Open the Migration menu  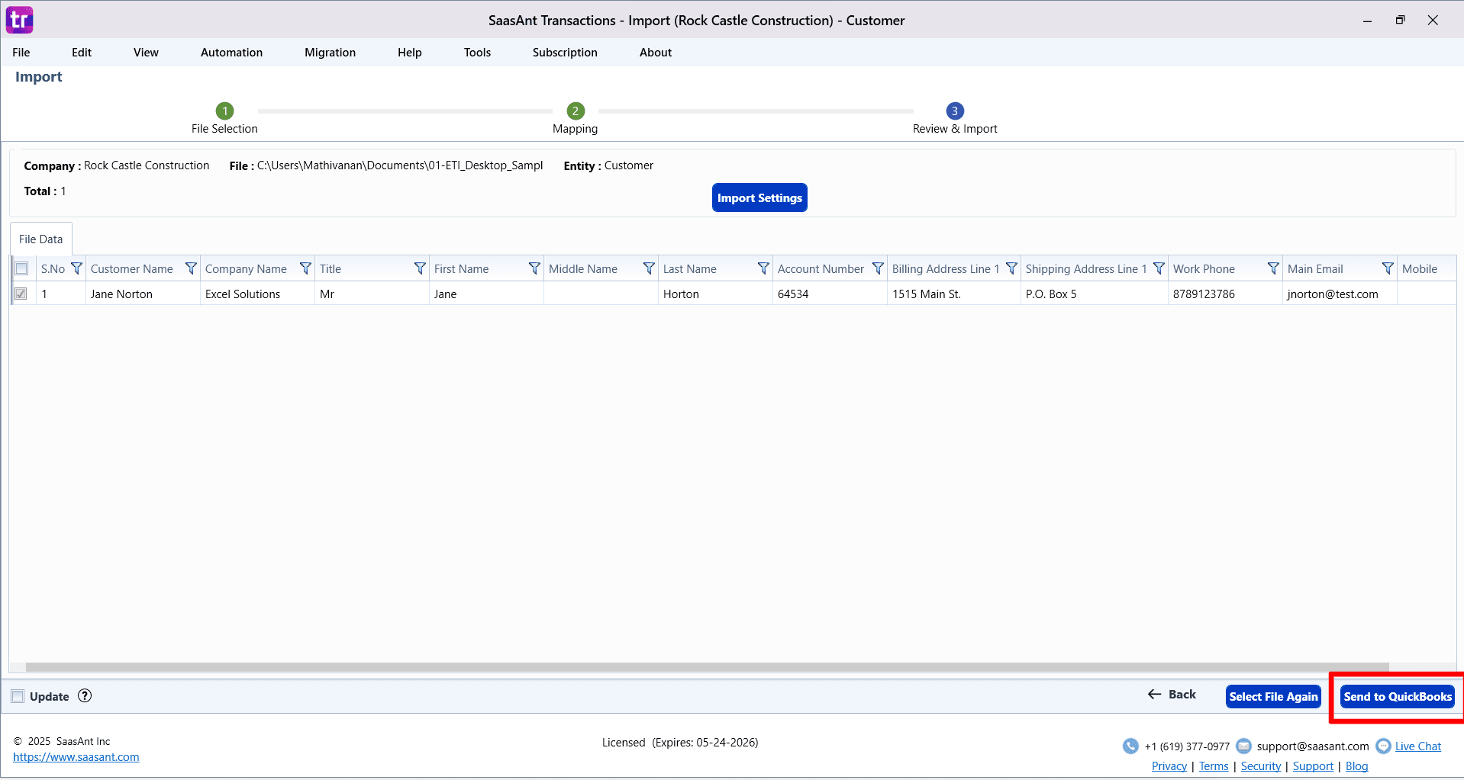330,52
